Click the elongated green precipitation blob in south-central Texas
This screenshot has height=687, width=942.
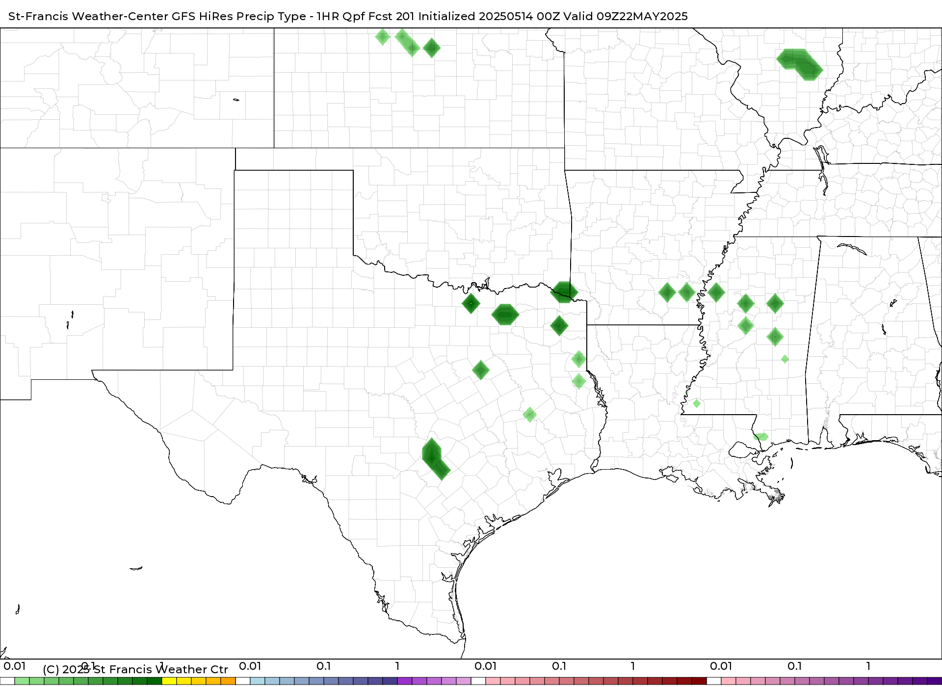click(435, 459)
